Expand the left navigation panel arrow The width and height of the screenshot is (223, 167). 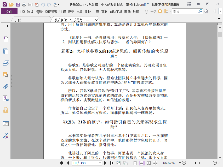[x=8, y=26]
